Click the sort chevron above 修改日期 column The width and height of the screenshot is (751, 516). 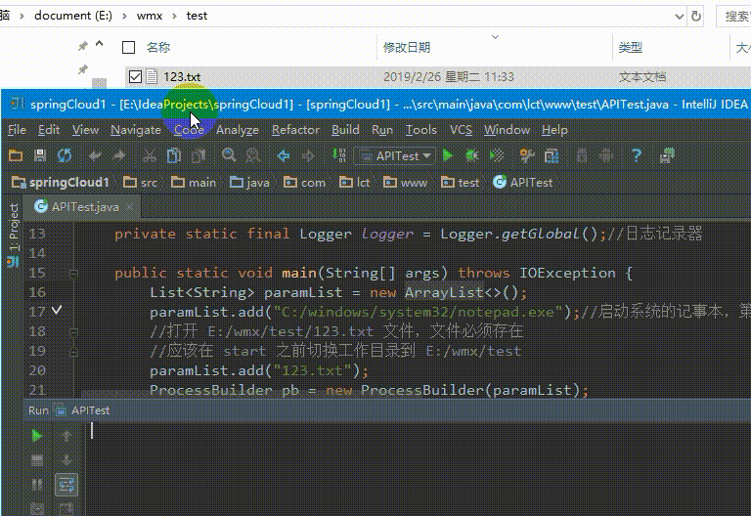pyautogui.click(x=495, y=37)
